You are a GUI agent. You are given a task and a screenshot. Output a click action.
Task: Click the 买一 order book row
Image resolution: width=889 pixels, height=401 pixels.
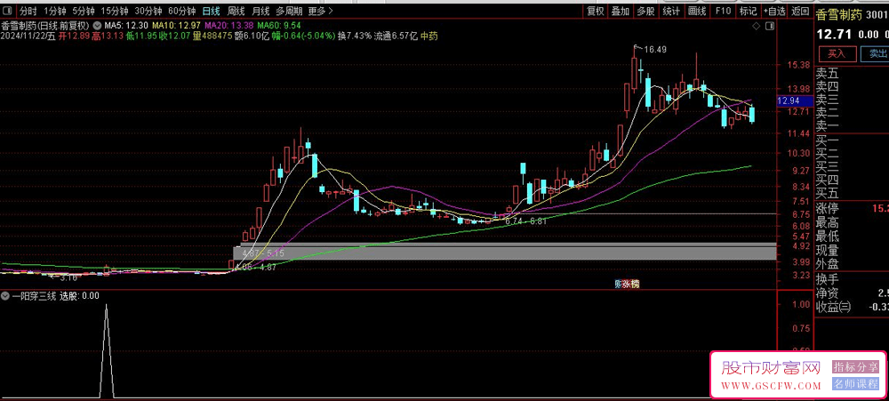[x=852, y=140]
